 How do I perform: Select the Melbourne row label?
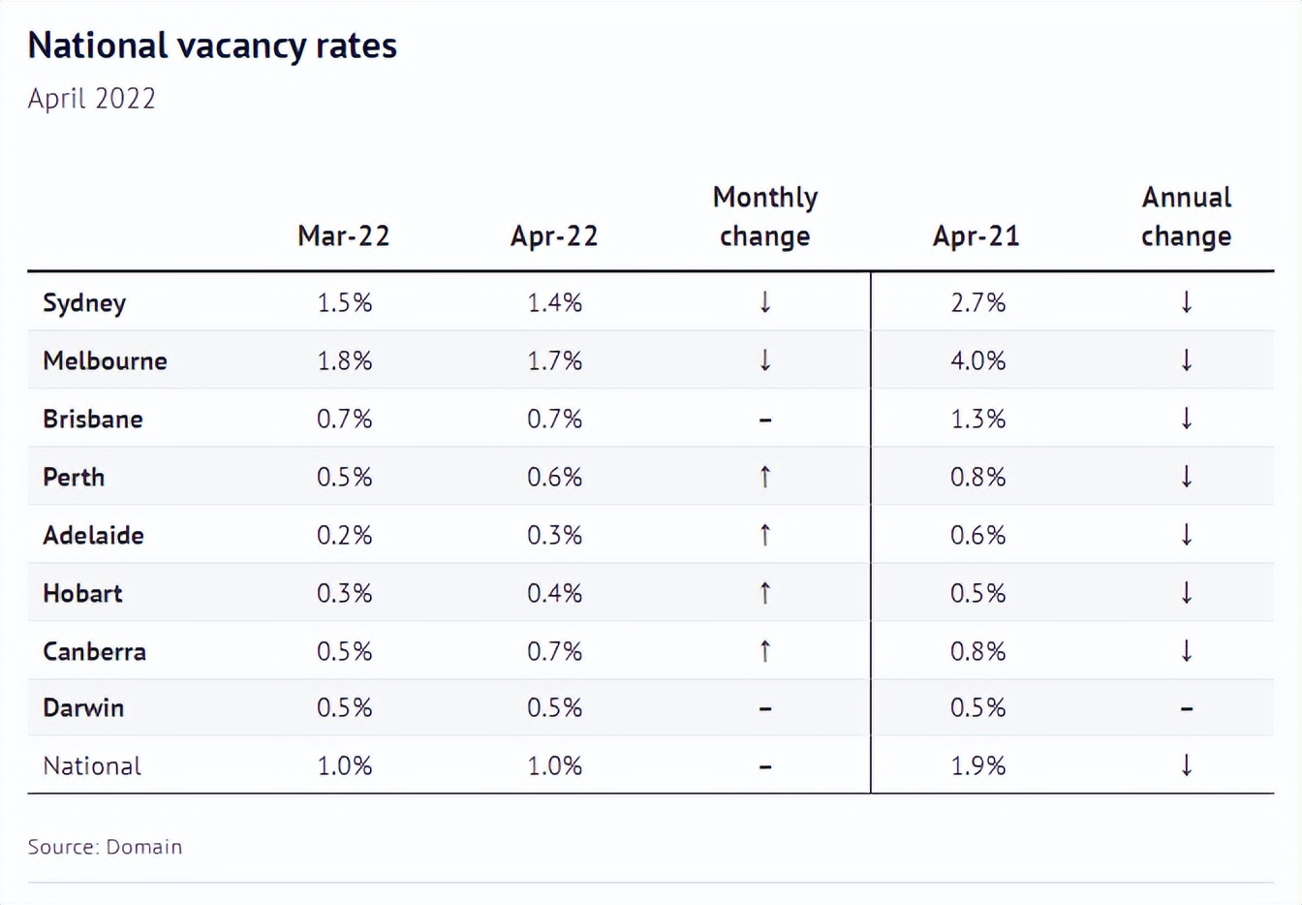point(105,360)
